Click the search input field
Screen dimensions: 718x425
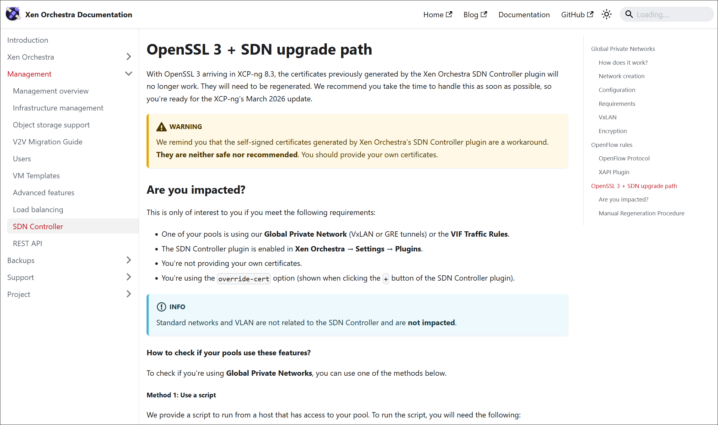pyautogui.click(x=672, y=14)
